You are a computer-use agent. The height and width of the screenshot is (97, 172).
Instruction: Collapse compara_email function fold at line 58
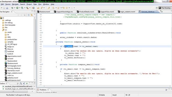click(42, 64)
